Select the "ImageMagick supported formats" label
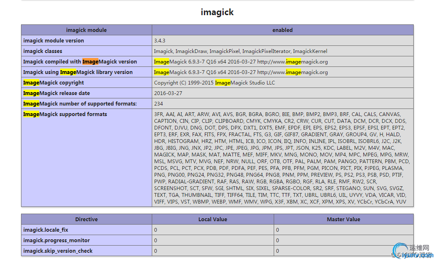 65,114
